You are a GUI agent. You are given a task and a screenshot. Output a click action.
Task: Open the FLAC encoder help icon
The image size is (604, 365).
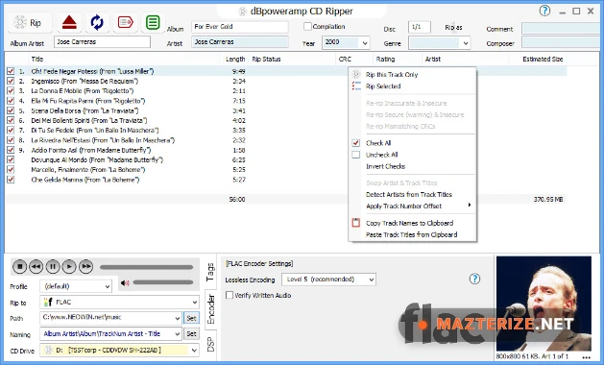(474, 279)
